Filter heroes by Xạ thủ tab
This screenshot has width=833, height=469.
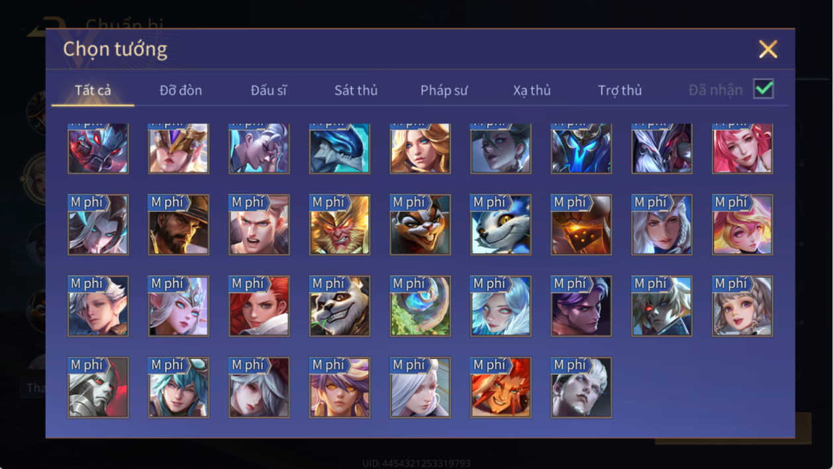(532, 90)
